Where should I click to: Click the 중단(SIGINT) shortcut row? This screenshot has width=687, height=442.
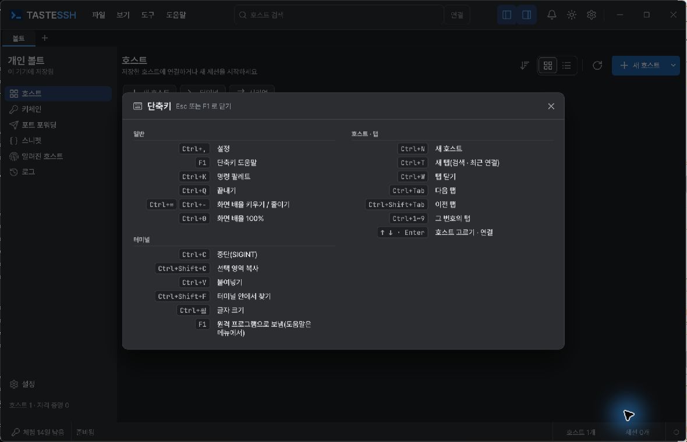235,255
